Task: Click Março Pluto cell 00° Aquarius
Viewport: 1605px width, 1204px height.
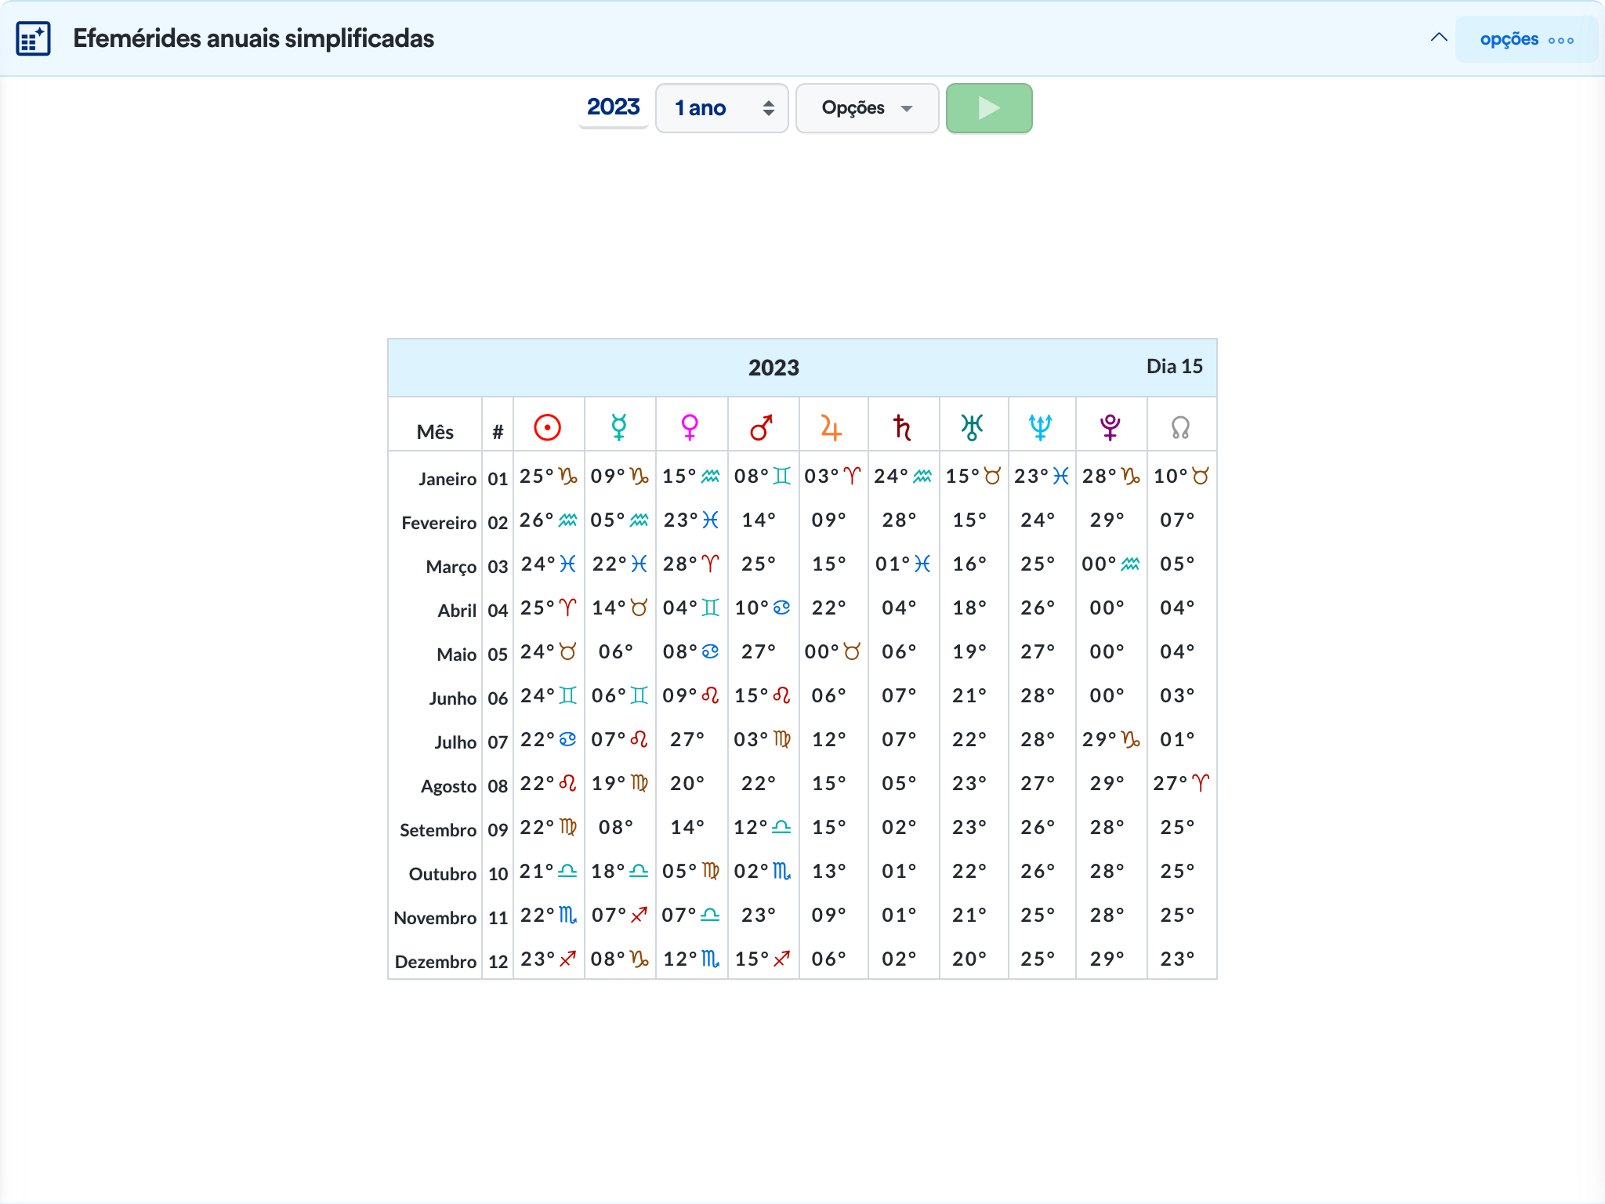Action: pyautogui.click(x=1110, y=564)
